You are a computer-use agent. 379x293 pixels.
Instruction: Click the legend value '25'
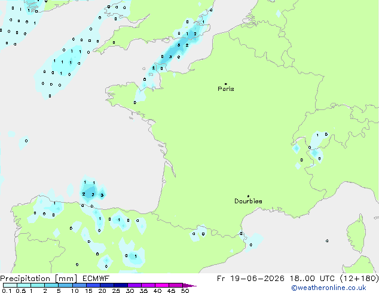click(116, 291)
